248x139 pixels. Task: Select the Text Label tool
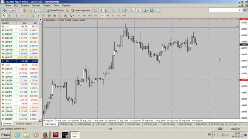[44, 15]
